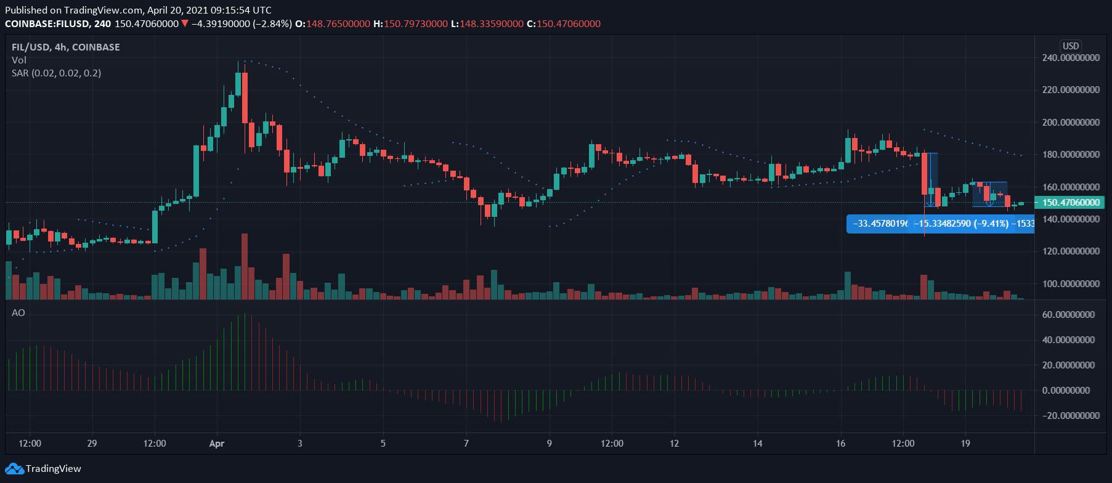Click the 7 date on time axis
This screenshot has width=1112, height=483.
pyautogui.click(x=466, y=444)
